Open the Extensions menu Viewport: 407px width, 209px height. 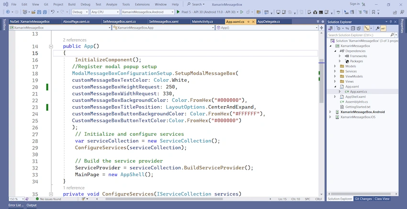[x=142, y=4]
